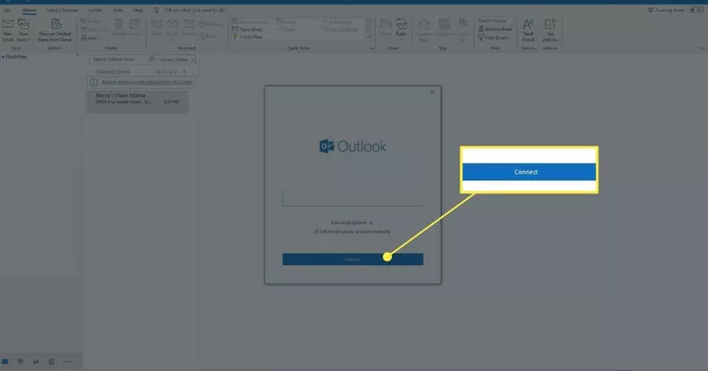Create a New Email from the ribbon
The width and height of the screenshot is (708, 371).
tap(8, 30)
